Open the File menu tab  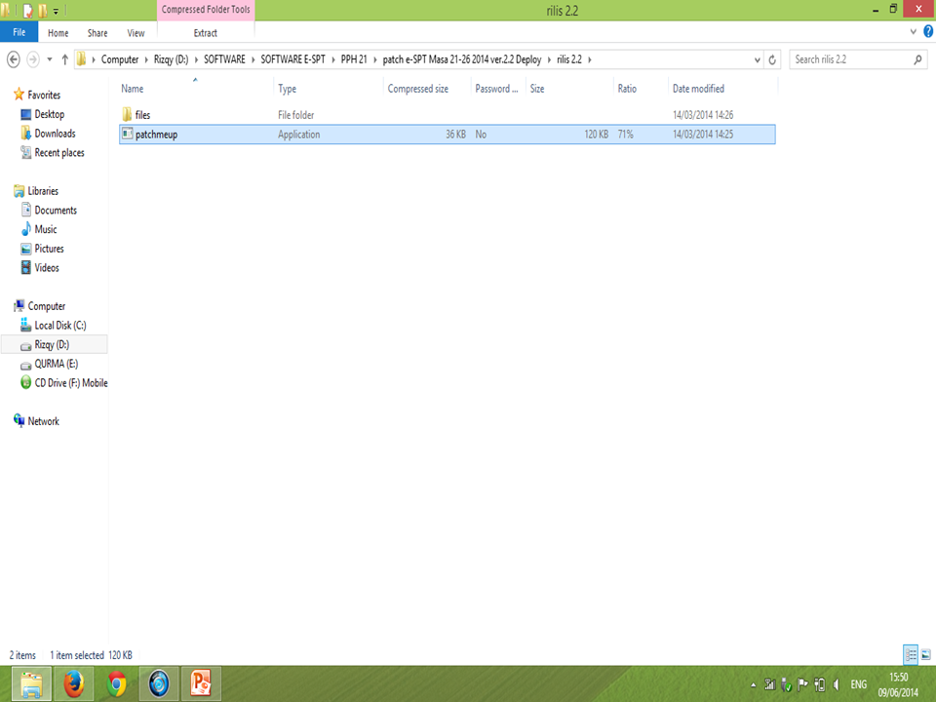coord(19,32)
